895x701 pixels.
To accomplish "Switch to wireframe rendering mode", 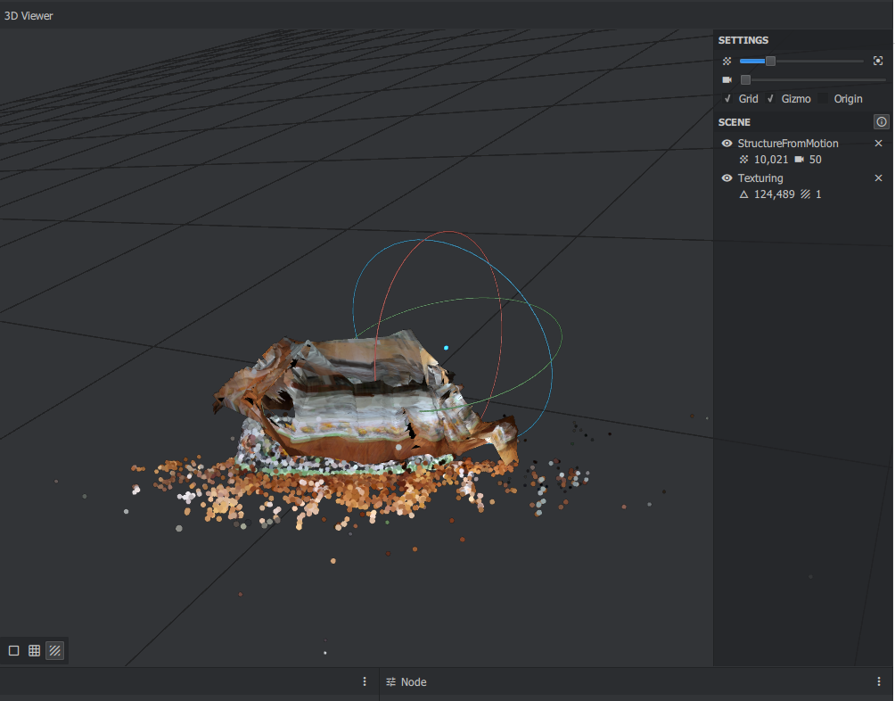I will click(x=34, y=650).
